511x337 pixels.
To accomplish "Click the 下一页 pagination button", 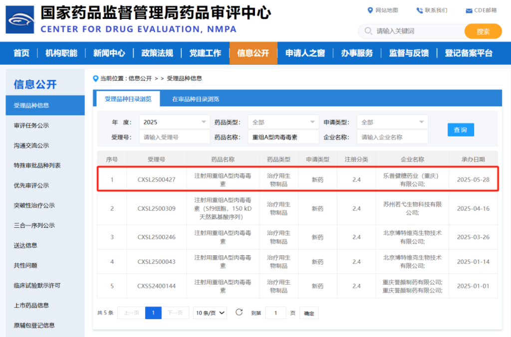I will pyautogui.click(x=175, y=313).
